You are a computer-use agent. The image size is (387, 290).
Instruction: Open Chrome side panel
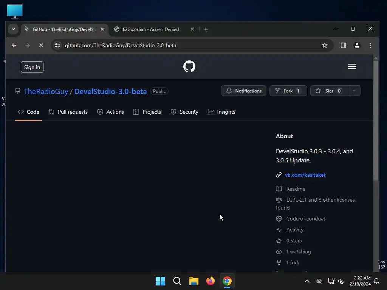(343, 45)
